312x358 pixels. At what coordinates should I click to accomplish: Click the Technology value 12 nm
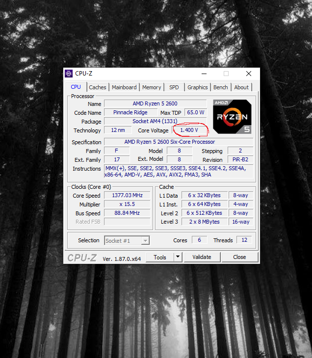click(118, 130)
